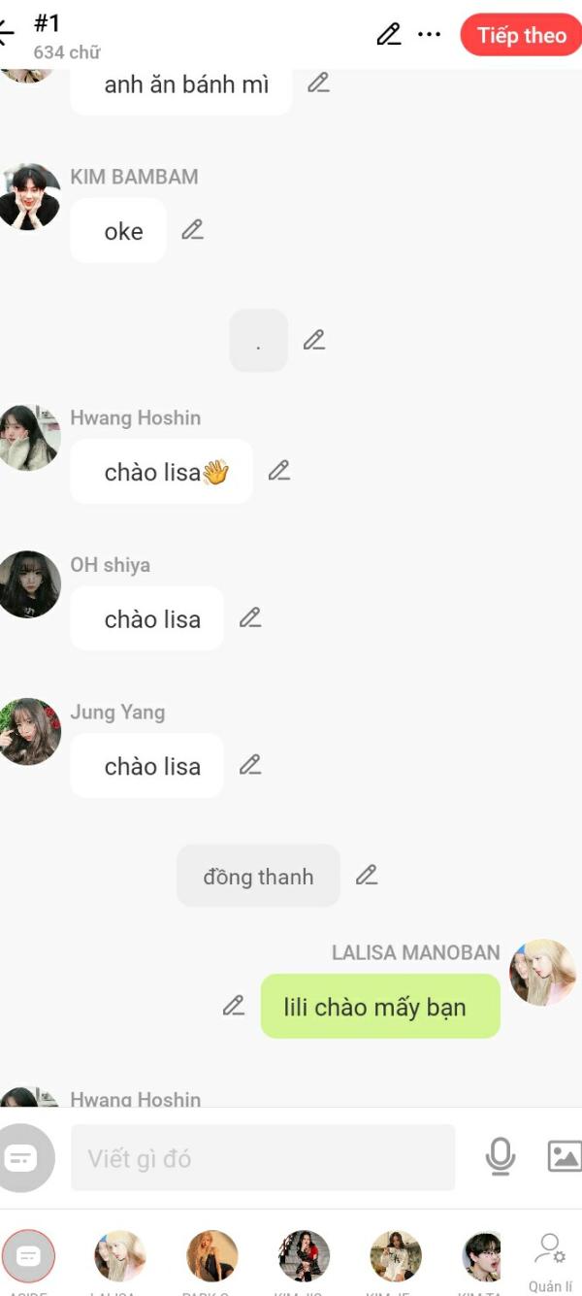Click the header pencil edit icon
Screen dimensions: 582x1296
(389, 35)
